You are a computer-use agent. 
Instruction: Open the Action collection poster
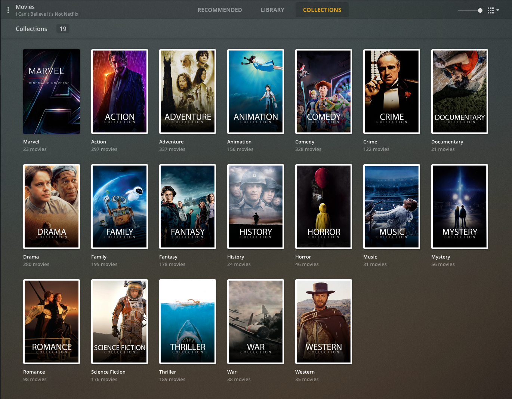[120, 92]
